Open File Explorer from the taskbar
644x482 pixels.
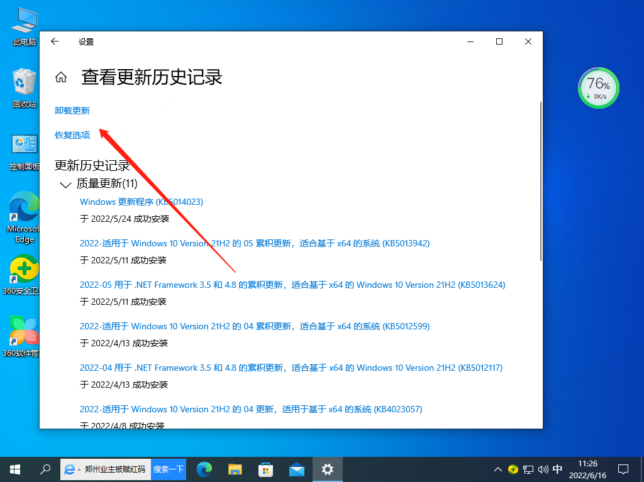tap(235, 469)
